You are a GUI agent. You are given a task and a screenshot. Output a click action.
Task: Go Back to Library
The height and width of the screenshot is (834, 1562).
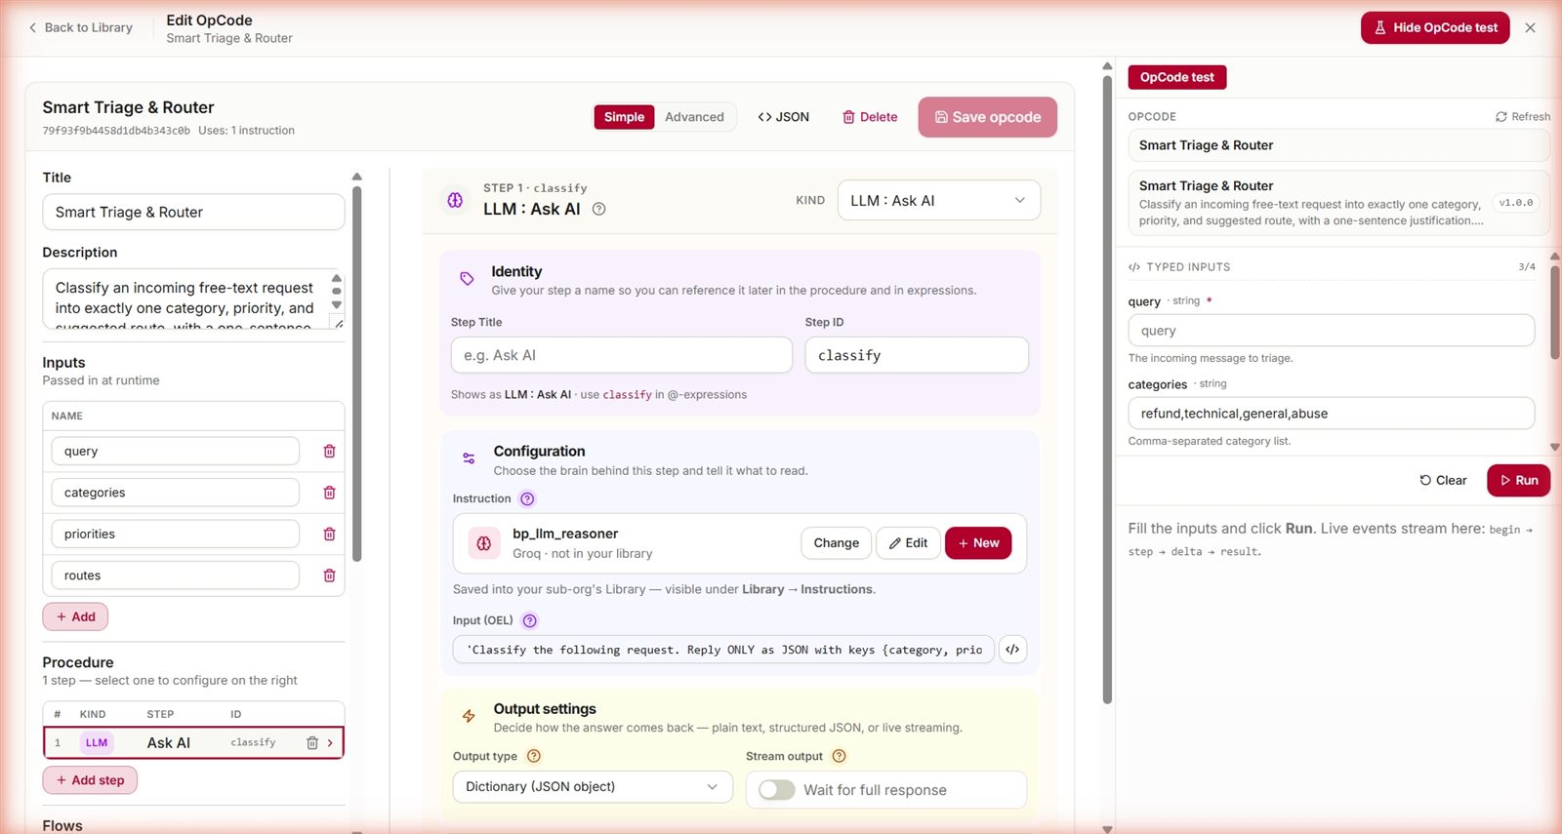[x=81, y=27]
